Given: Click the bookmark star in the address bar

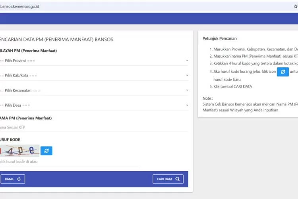Looking at the screenshot, I should click(296, 6).
